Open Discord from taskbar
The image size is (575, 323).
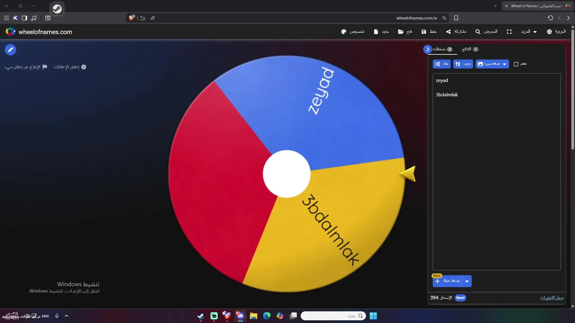(240, 316)
